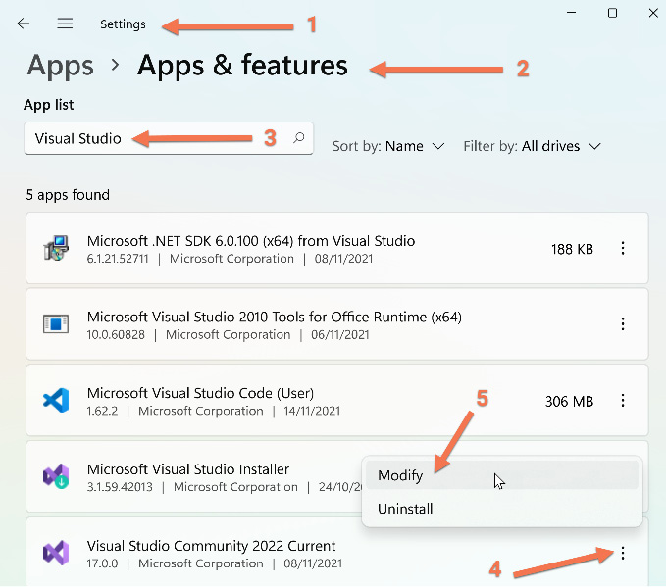Click the Office Runtime tools app icon
The height and width of the screenshot is (587, 666).
pyautogui.click(x=56, y=324)
